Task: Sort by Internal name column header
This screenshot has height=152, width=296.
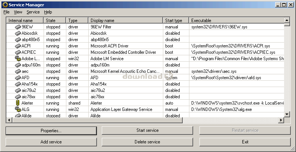Action: tap(25, 20)
